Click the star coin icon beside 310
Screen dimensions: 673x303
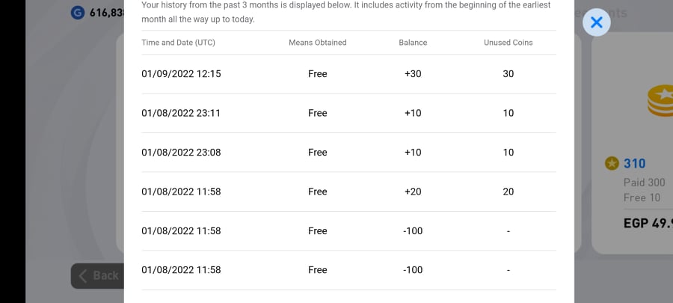[612, 163]
